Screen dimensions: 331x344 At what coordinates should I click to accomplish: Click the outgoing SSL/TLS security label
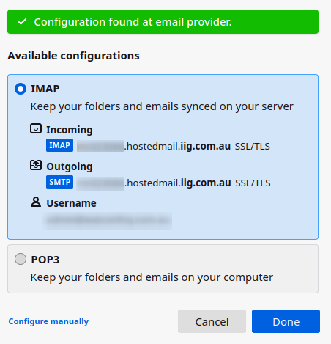(253, 183)
